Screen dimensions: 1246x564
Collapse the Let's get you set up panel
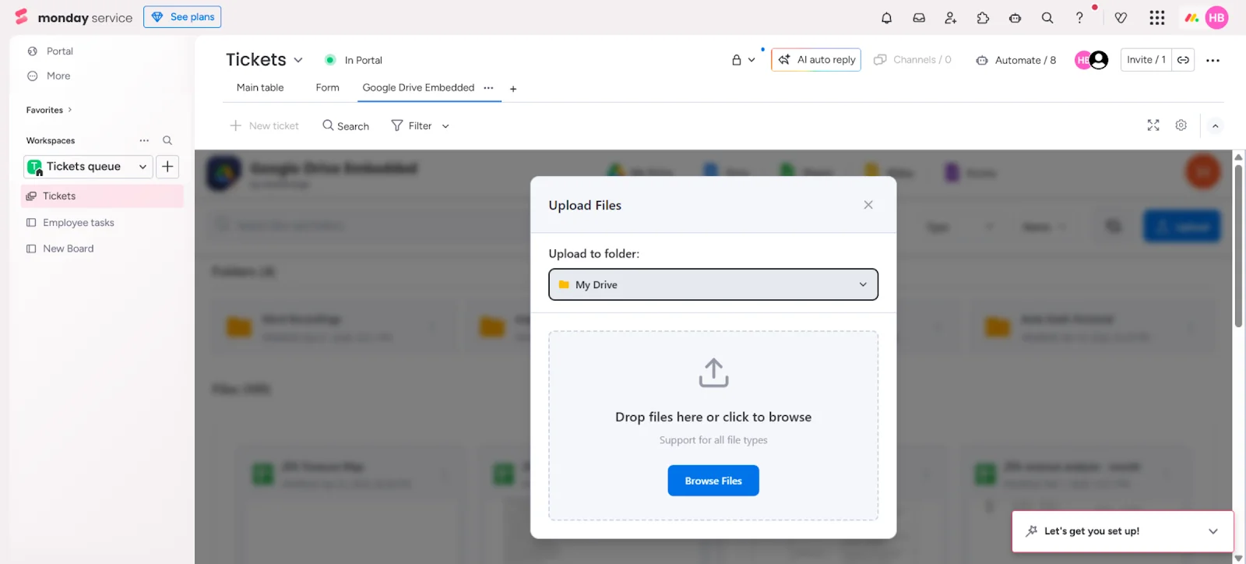[1213, 531]
